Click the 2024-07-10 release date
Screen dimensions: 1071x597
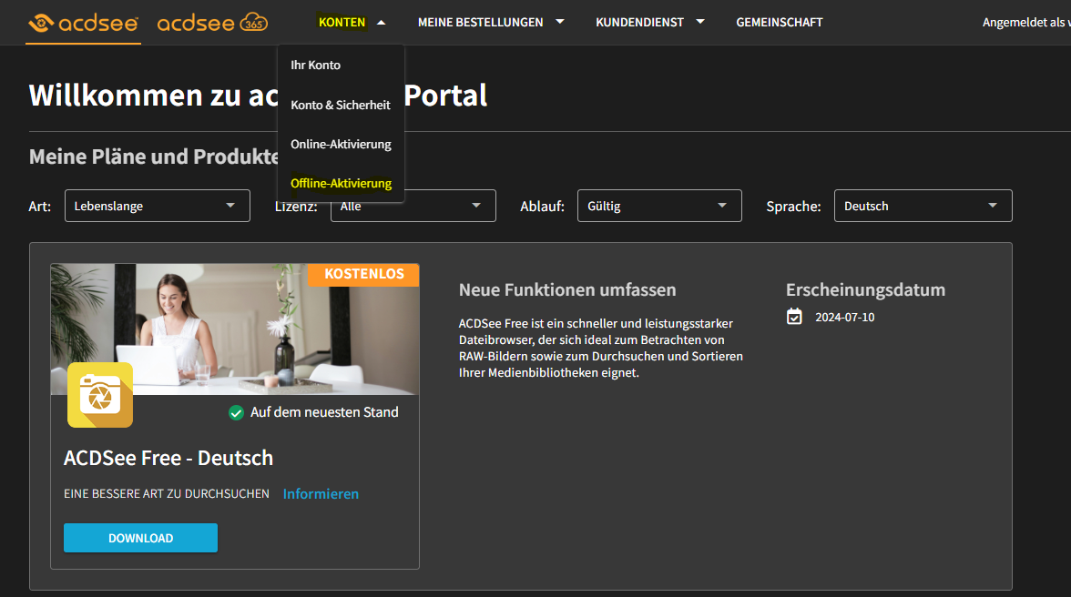(x=845, y=318)
